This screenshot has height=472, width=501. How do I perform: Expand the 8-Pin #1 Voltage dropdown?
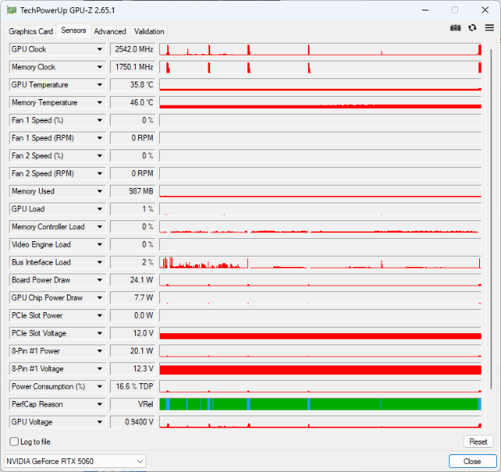click(x=99, y=369)
